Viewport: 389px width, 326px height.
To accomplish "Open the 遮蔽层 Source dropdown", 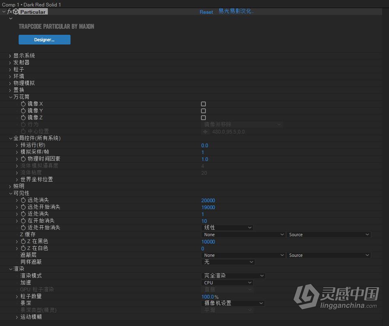I will (329, 255).
